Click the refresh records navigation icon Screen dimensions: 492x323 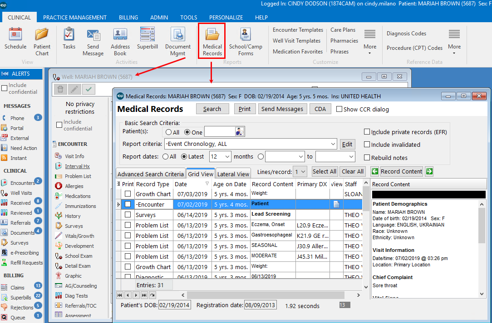pyautogui.click(x=152, y=295)
